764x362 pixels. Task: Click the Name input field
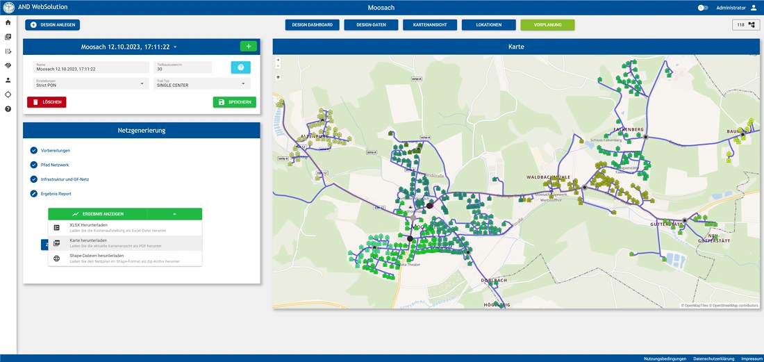pyautogui.click(x=90, y=67)
